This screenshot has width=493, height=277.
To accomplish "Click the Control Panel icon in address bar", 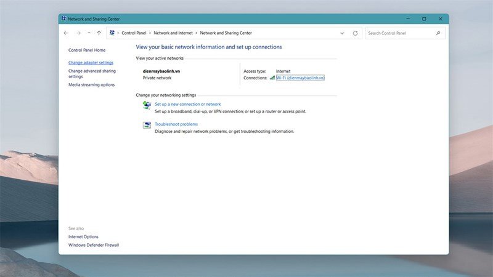I will coord(112,33).
